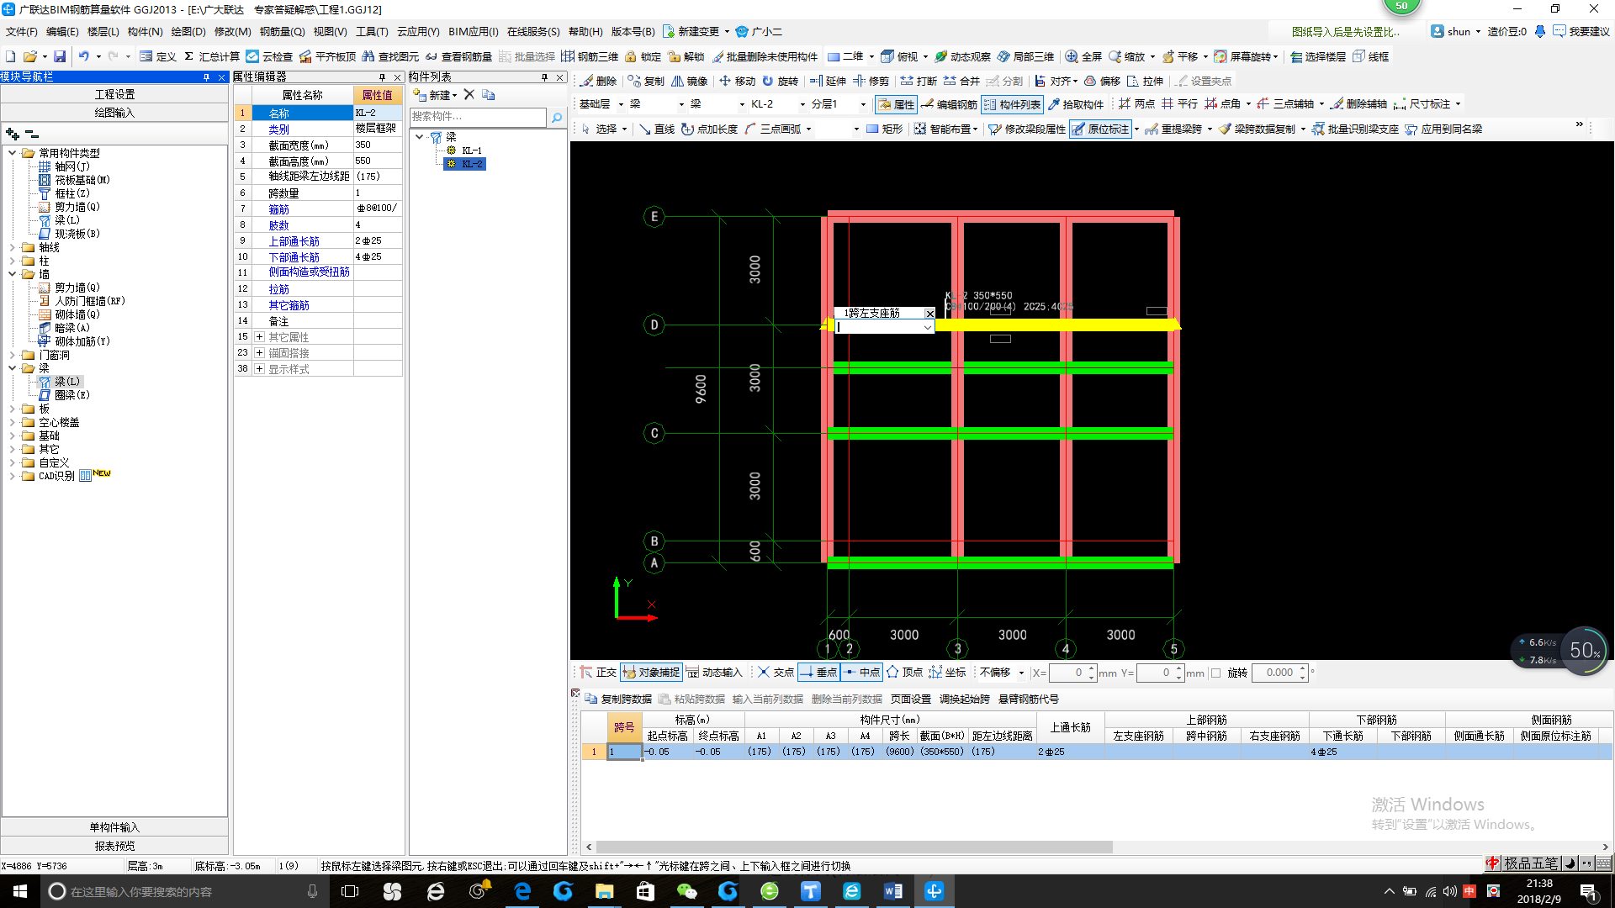
Task: Select 旋转 rotate tool
Action: (780, 81)
